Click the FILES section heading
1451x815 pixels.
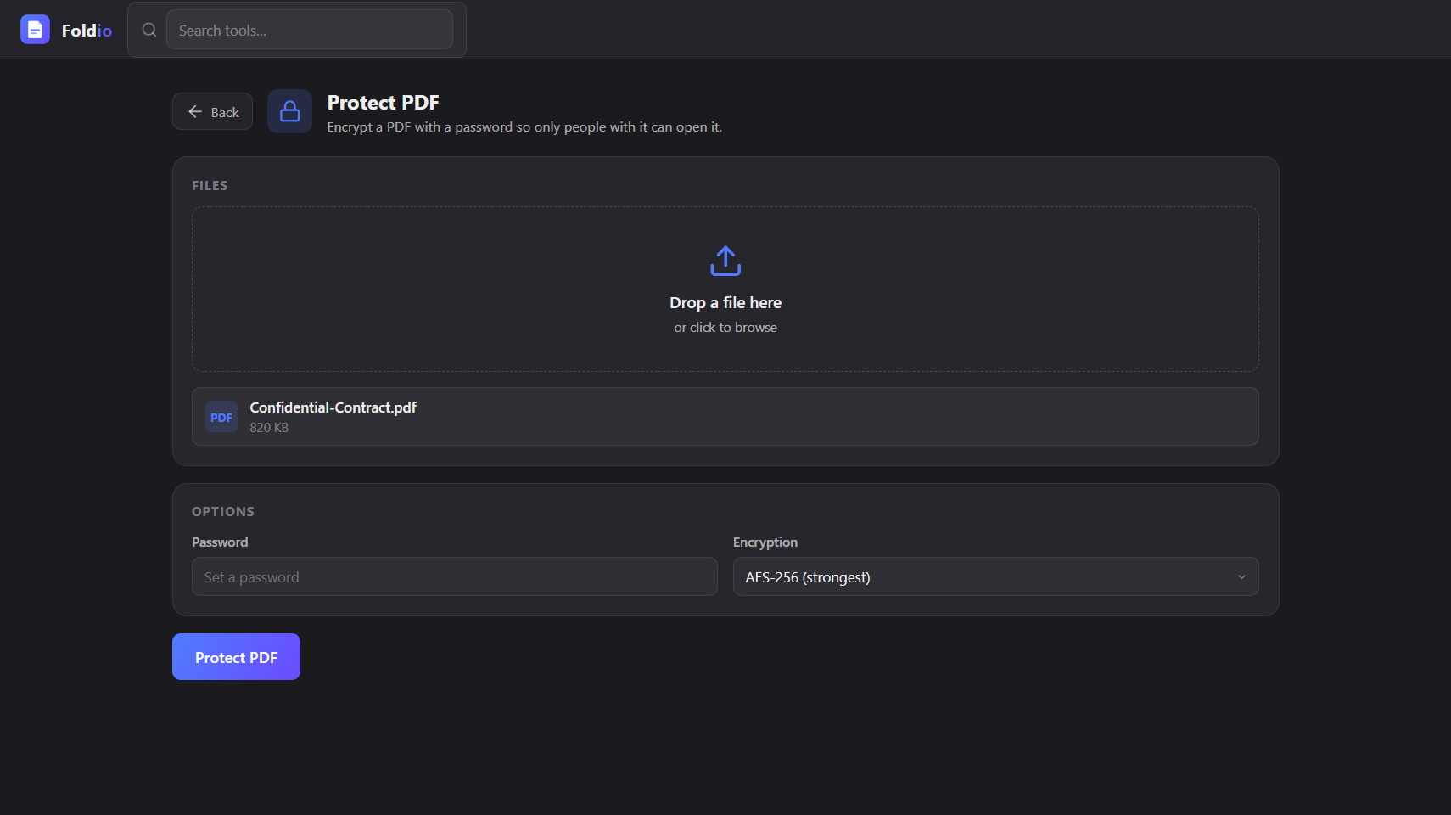click(210, 186)
